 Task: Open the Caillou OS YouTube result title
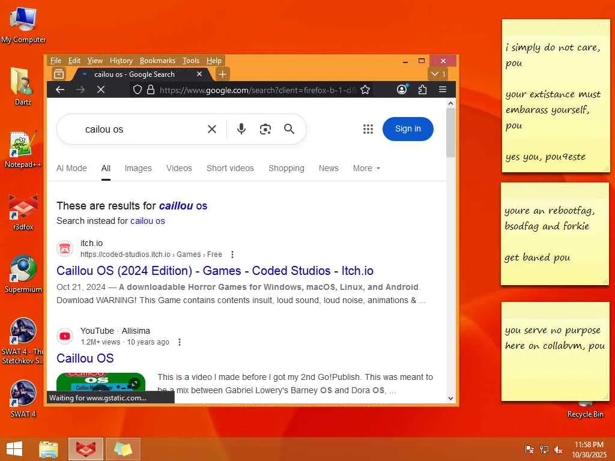tap(85, 358)
